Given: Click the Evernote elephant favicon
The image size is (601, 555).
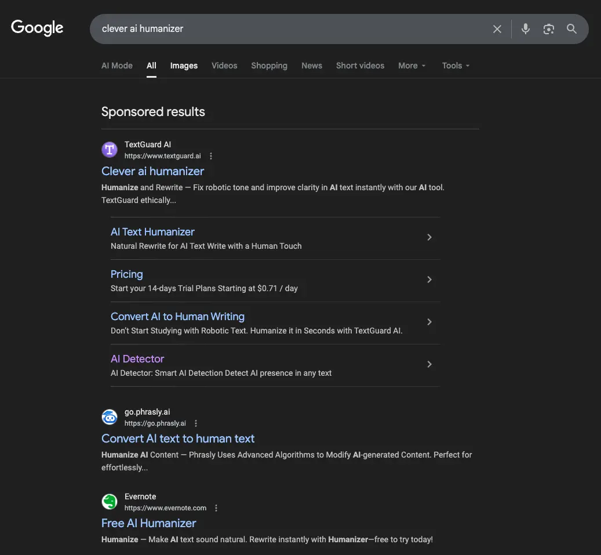Looking at the screenshot, I should (110, 501).
